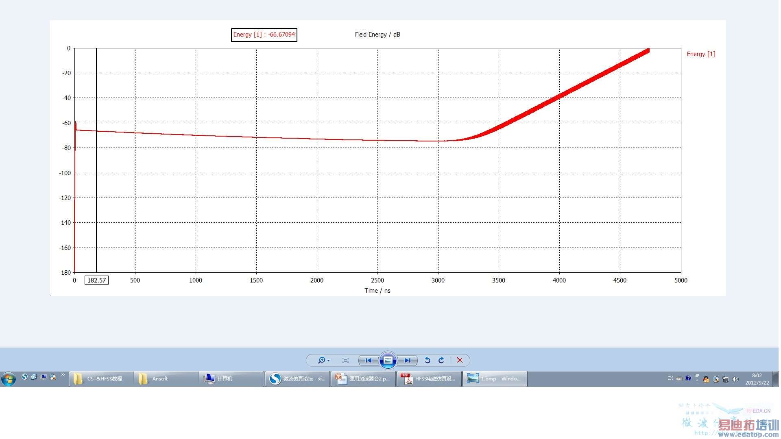
Task: Expand the language bar options arrow
Action: (x=697, y=380)
